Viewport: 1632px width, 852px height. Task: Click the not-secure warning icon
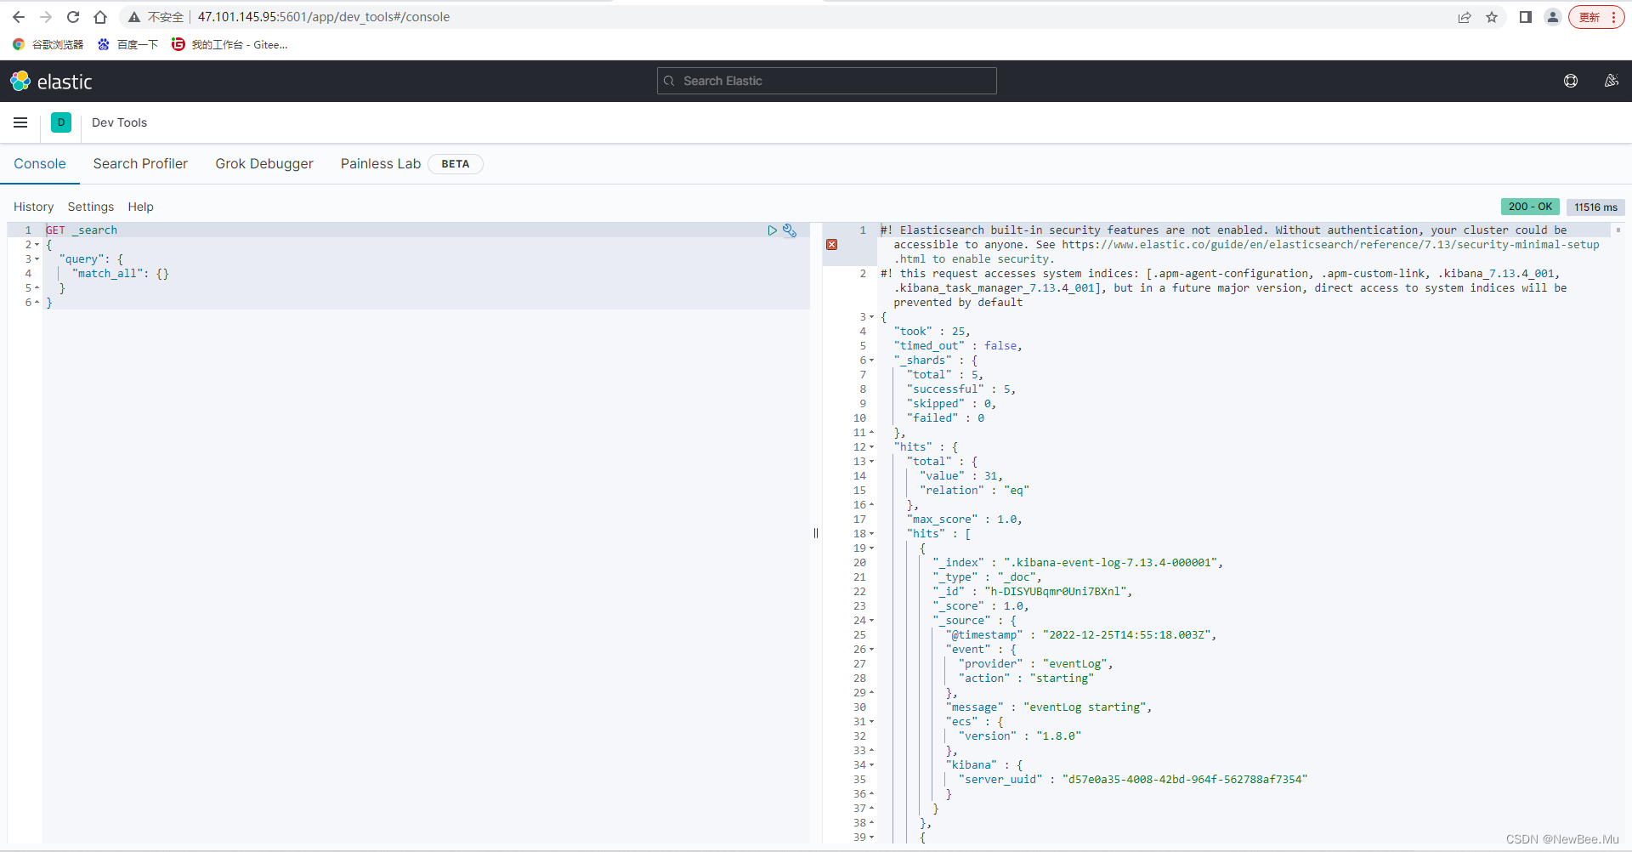tap(134, 17)
